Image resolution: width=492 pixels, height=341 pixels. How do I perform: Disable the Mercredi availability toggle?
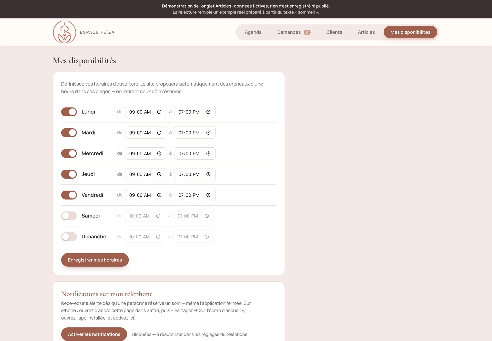pyautogui.click(x=69, y=153)
